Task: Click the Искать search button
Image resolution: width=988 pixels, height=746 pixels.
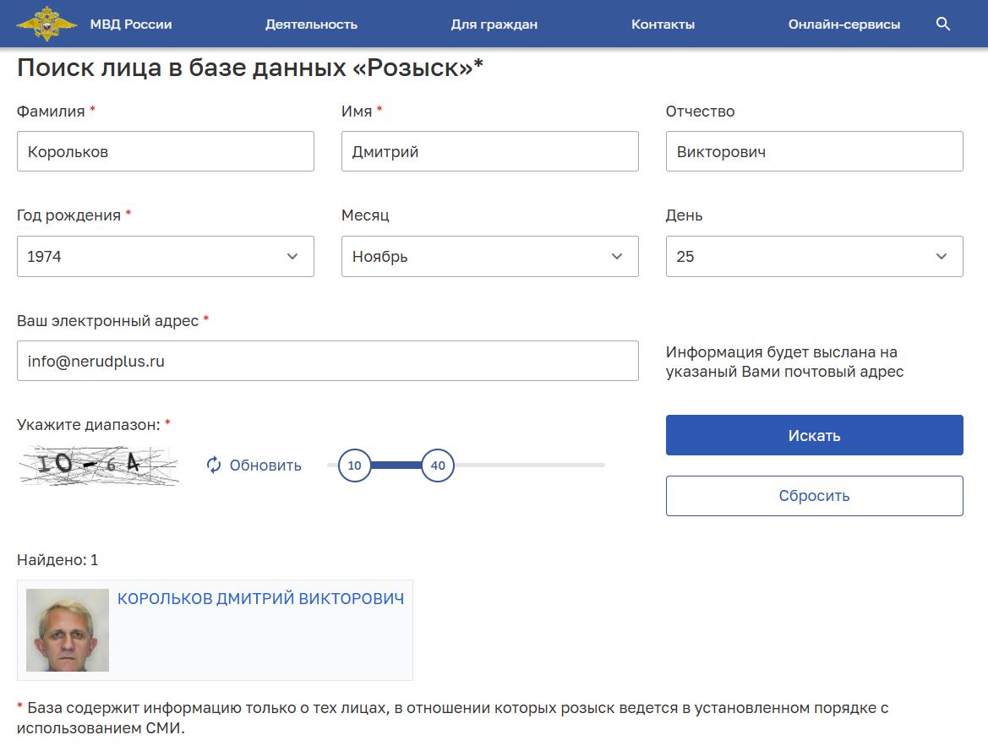Action: click(x=814, y=435)
